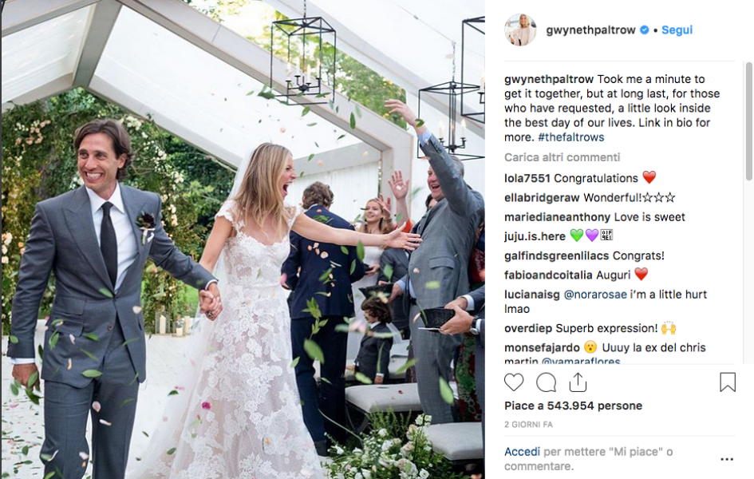Open the gwynethpaltrow profile avatar
The height and width of the screenshot is (479, 754).
519,30
